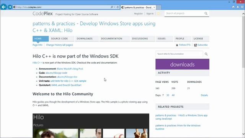
Task: Click the Subscribe link
Action: (x=203, y=45)
